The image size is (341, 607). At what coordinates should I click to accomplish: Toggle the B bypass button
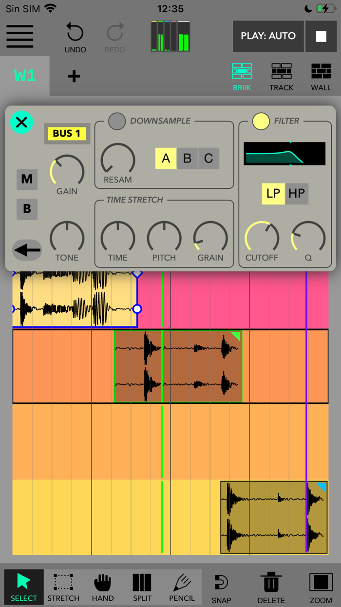tap(27, 209)
